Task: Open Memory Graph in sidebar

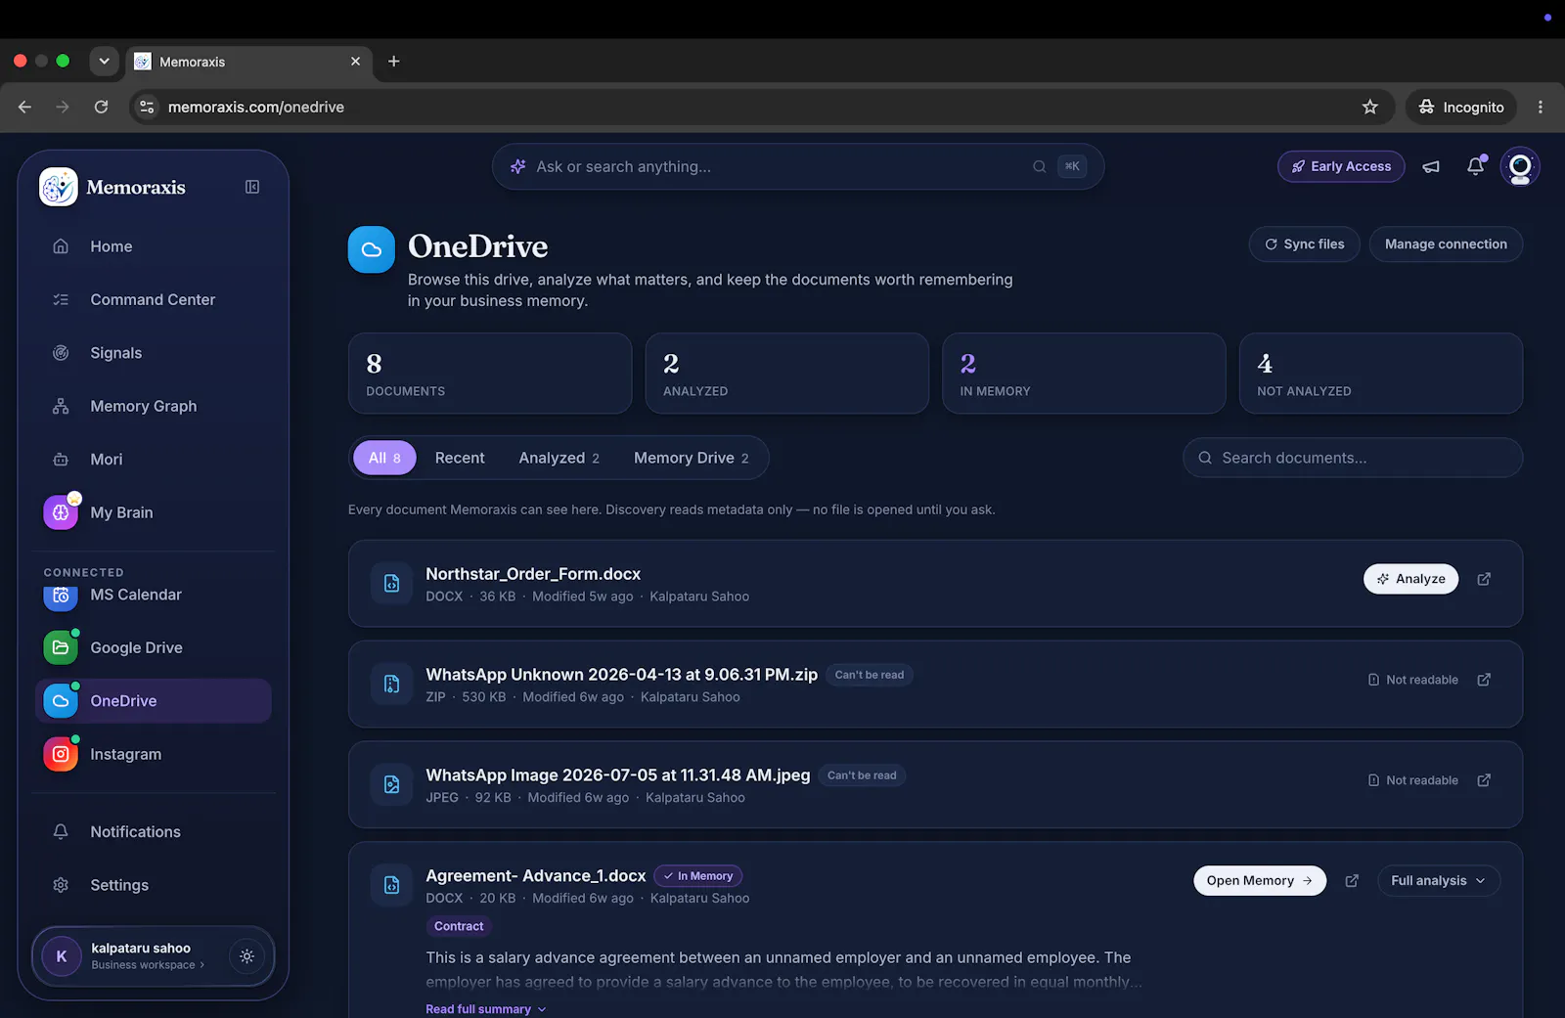Action: point(153,406)
